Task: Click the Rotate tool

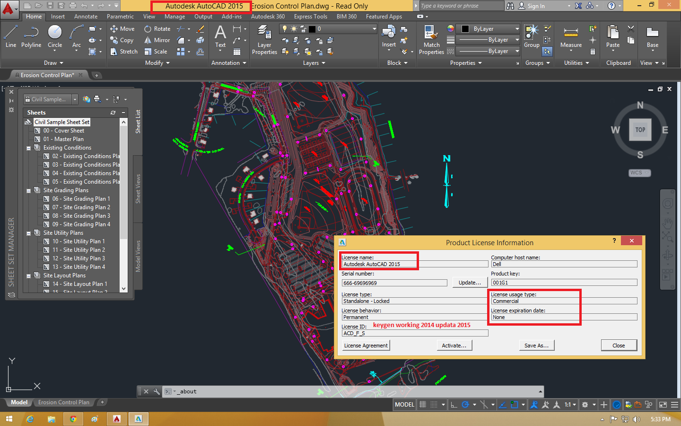Action: (157, 29)
